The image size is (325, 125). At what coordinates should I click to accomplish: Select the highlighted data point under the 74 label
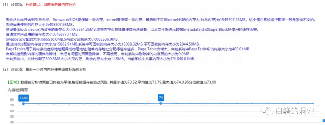[161, 103]
